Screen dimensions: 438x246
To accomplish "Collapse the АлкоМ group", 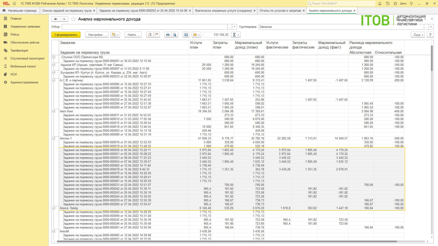I will (54, 231).
